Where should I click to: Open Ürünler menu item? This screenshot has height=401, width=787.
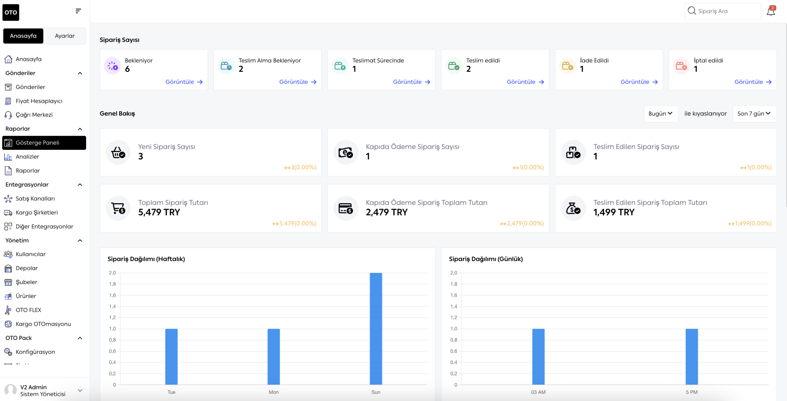[x=44, y=296]
